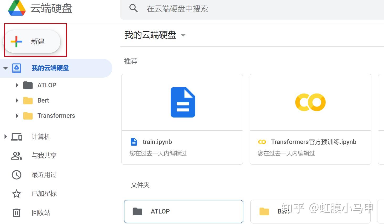The width and height of the screenshot is (384, 224).
Task: Select the ATLOP folder tile in 文件夹
Action: (184, 211)
